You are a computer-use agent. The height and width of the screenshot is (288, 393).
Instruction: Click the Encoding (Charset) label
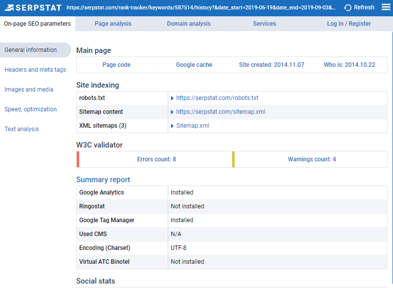pos(105,248)
